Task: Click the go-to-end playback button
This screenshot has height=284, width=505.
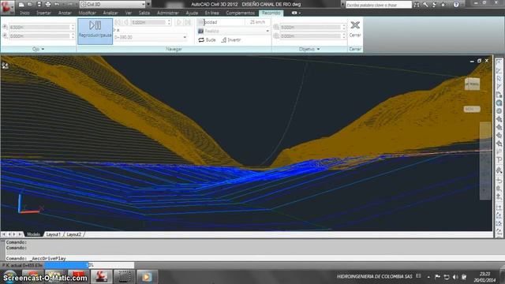Action: (x=188, y=22)
